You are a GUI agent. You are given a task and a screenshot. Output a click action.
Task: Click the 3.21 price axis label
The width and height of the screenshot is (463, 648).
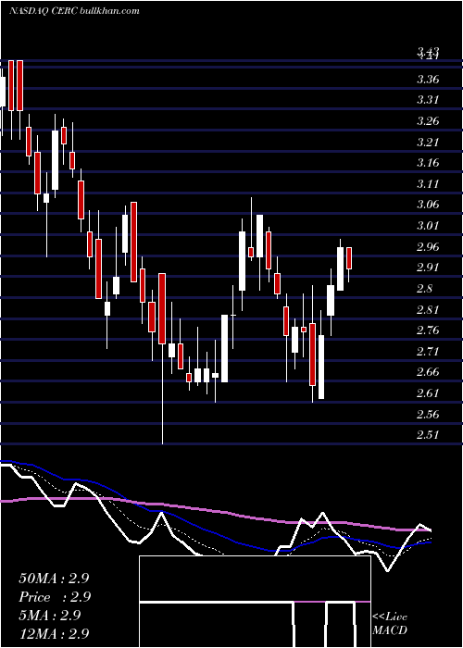click(428, 142)
